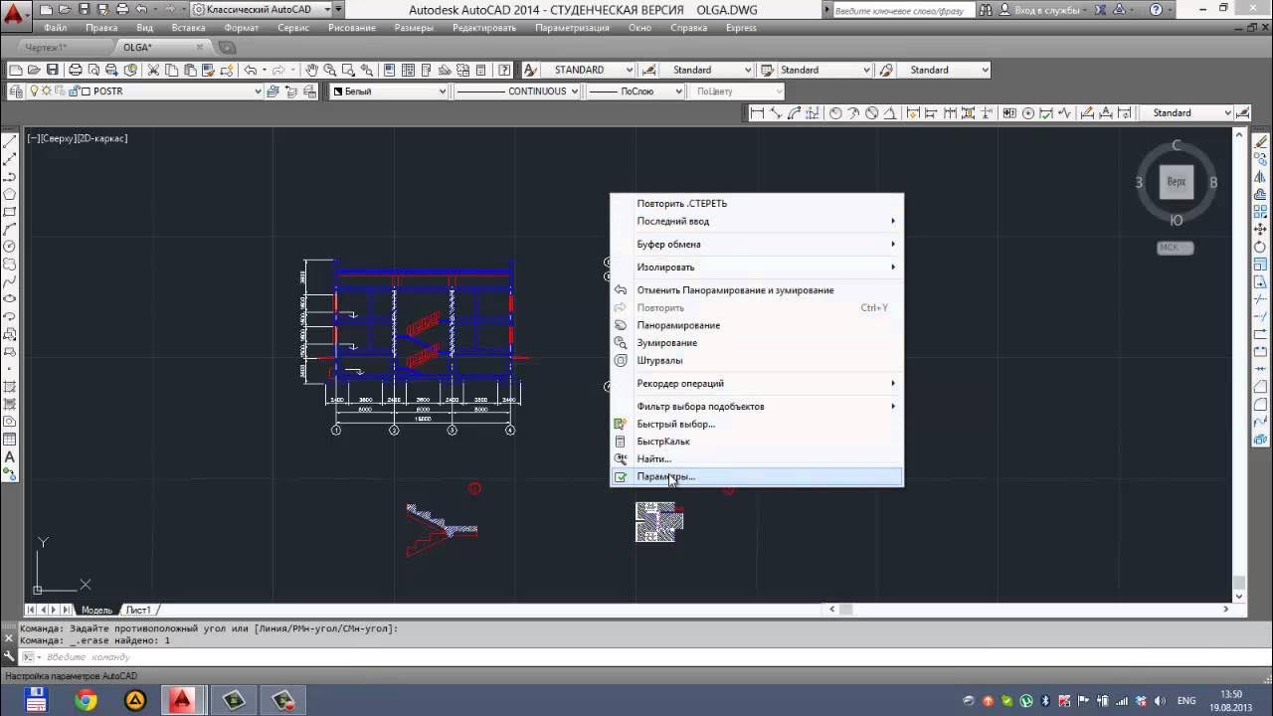Select the Circle drawing tool
Image resolution: width=1273 pixels, height=716 pixels.
click(x=12, y=246)
